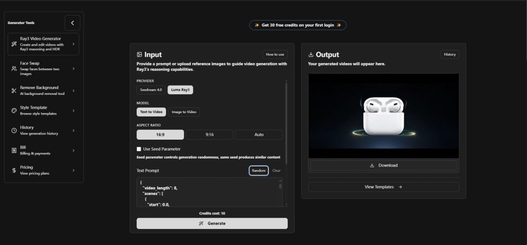Click the AirPods output video preview
The width and height of the screenshot is (527, 245).
point(384,116)
